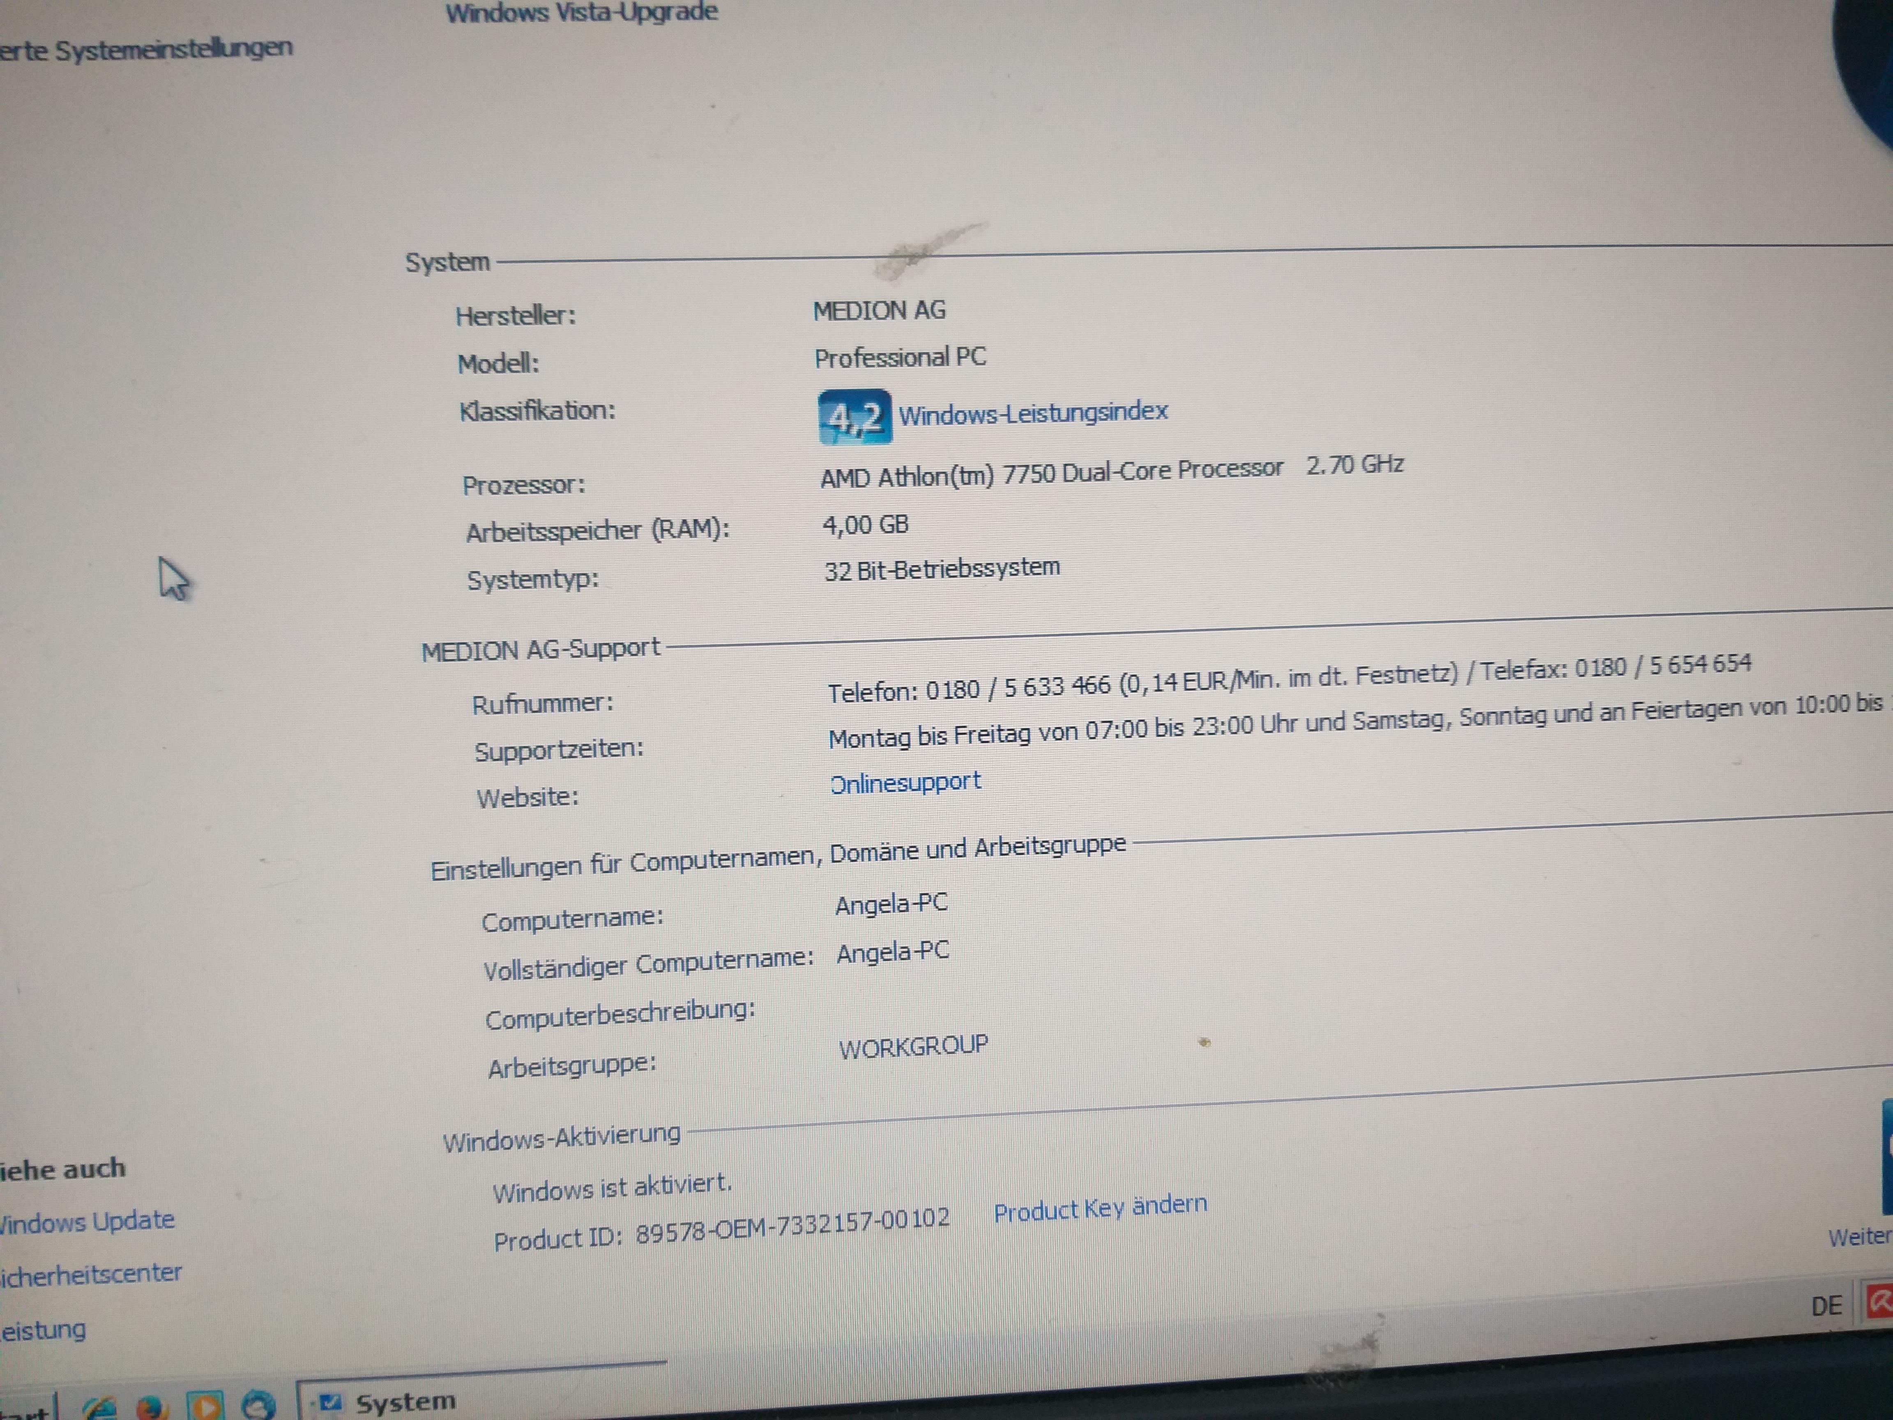The image size is (1893, 1420).
Task: Select the Angela-PC Computername value
Action: click(892, 904)
